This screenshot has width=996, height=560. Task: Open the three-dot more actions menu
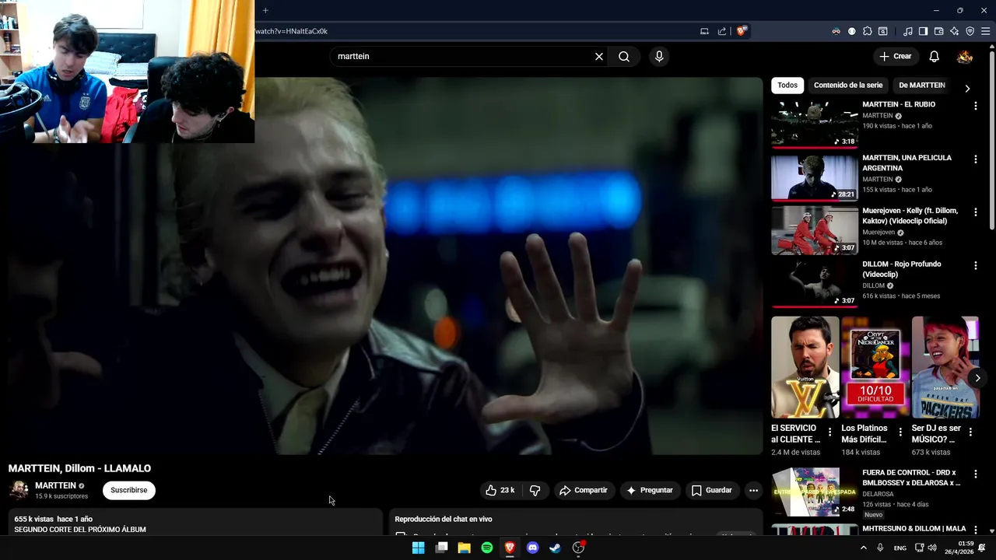click(x=753, y=491)
